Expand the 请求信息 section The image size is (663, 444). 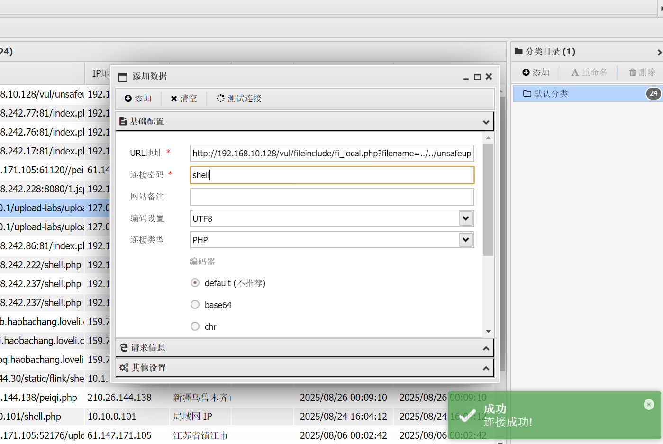(x=304, y=348)
